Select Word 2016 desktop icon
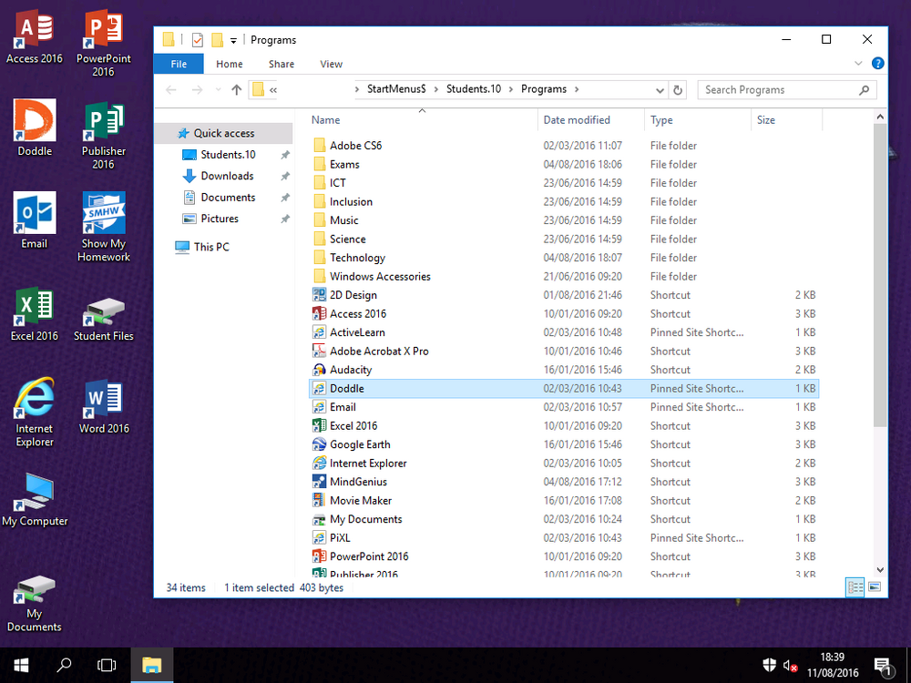911x683 pixels. click(104, 406)
